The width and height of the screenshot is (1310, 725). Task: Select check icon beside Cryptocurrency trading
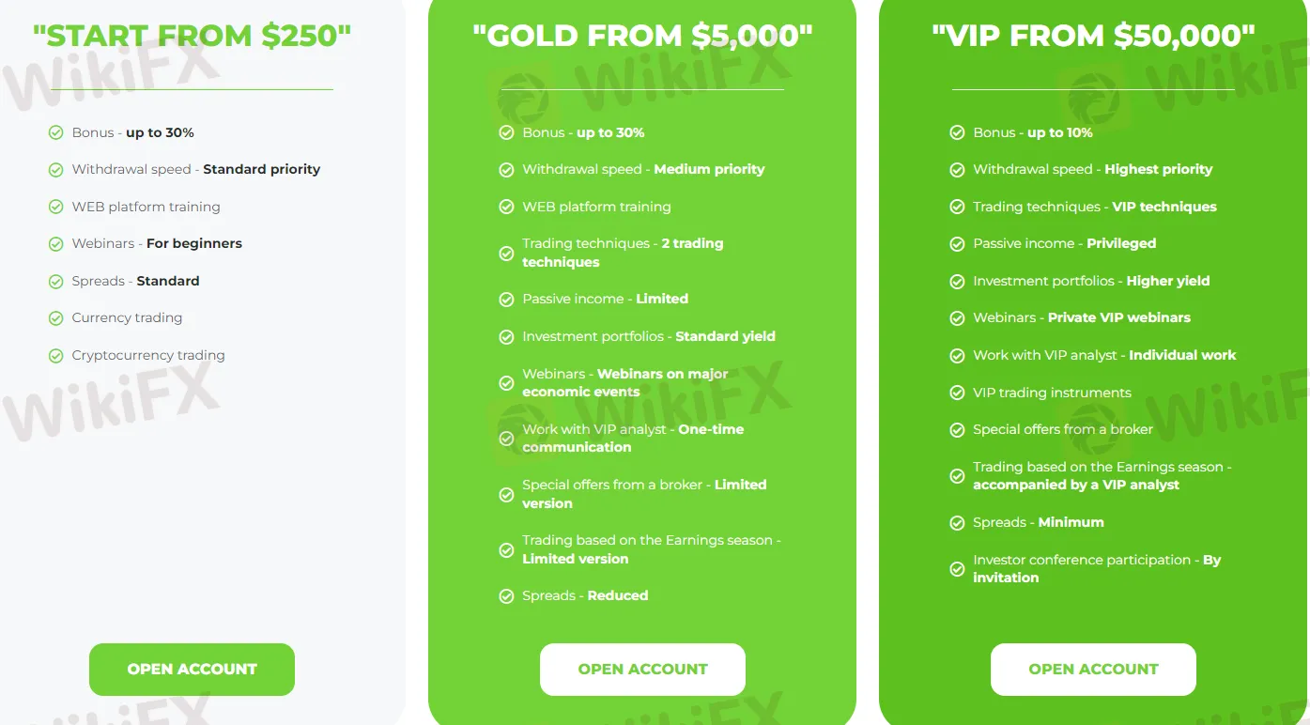(x=56, y=356)
